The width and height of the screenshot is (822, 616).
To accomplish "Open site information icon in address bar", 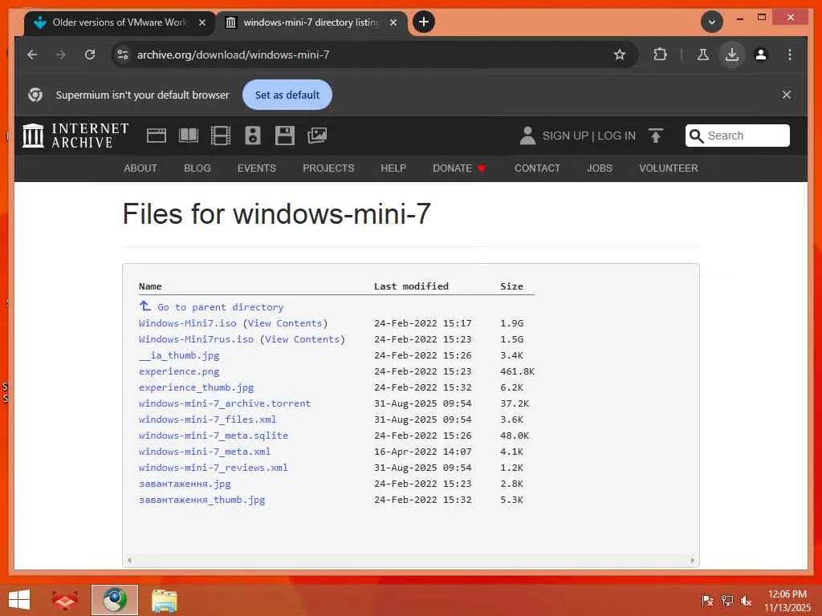I will (123, 55).
